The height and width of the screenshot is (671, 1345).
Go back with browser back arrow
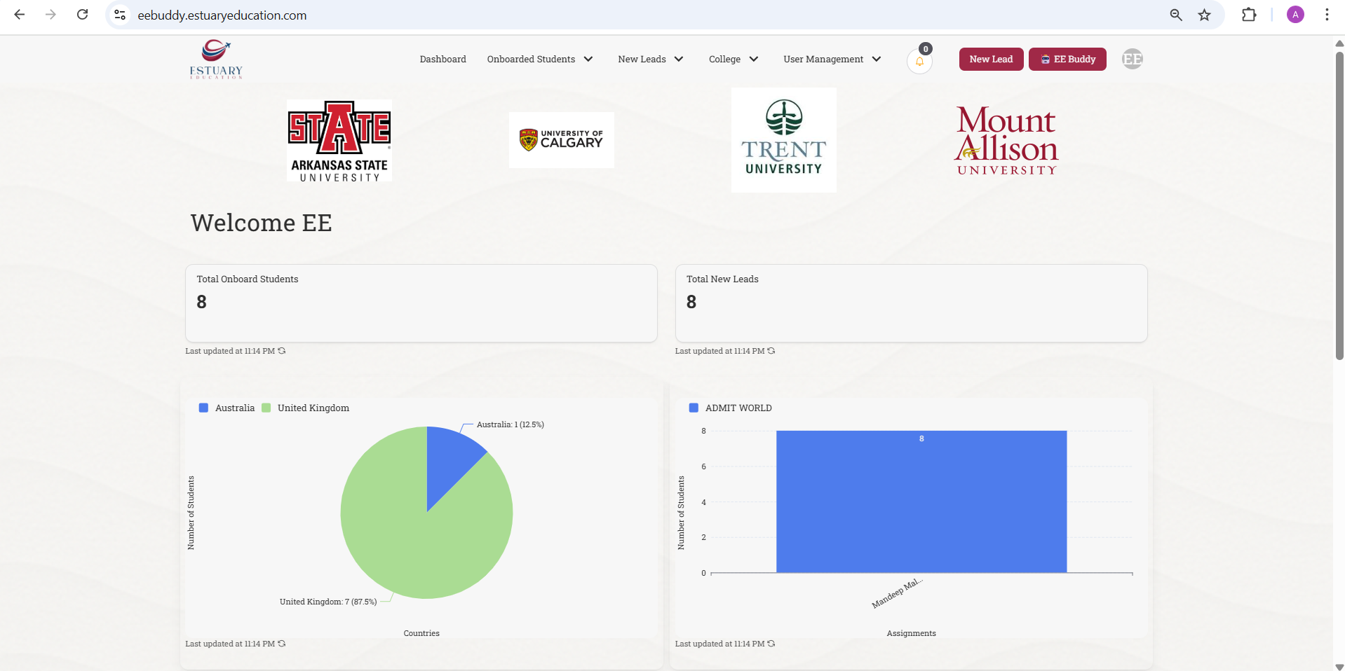(x=20, y=15)
